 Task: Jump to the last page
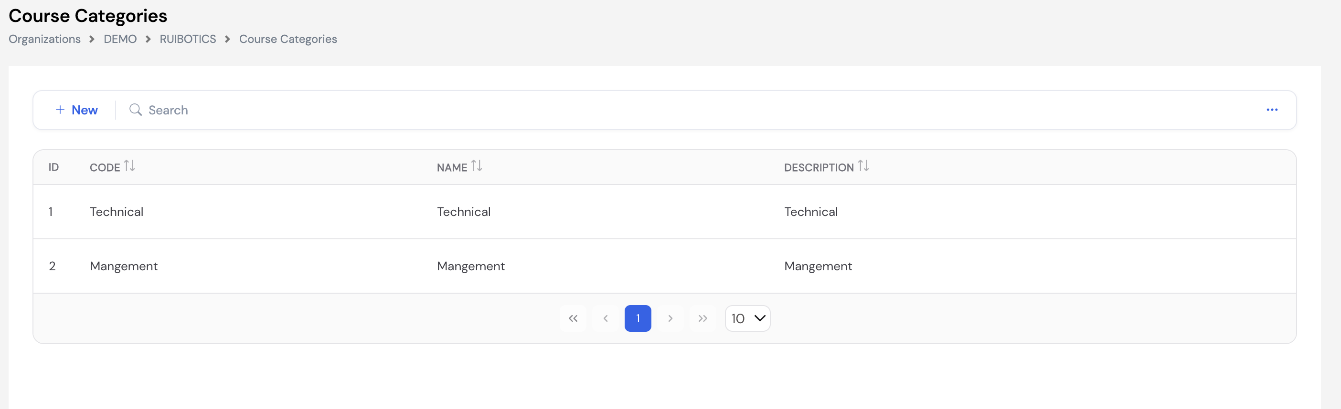[703, 318]
